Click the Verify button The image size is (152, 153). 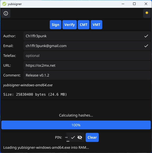pos(69,25)
